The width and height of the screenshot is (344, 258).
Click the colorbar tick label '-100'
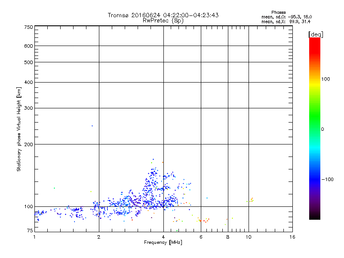click(327, 179)
